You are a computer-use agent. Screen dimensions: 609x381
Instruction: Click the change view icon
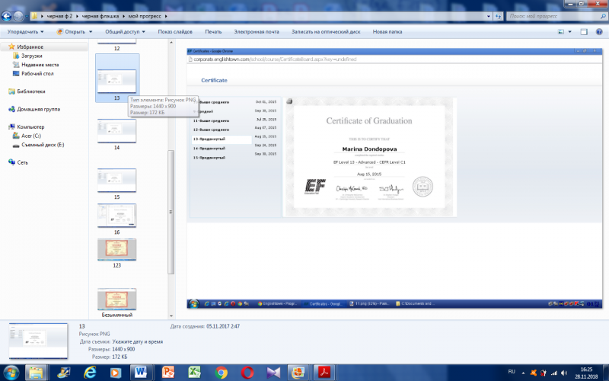coord(561,32)
